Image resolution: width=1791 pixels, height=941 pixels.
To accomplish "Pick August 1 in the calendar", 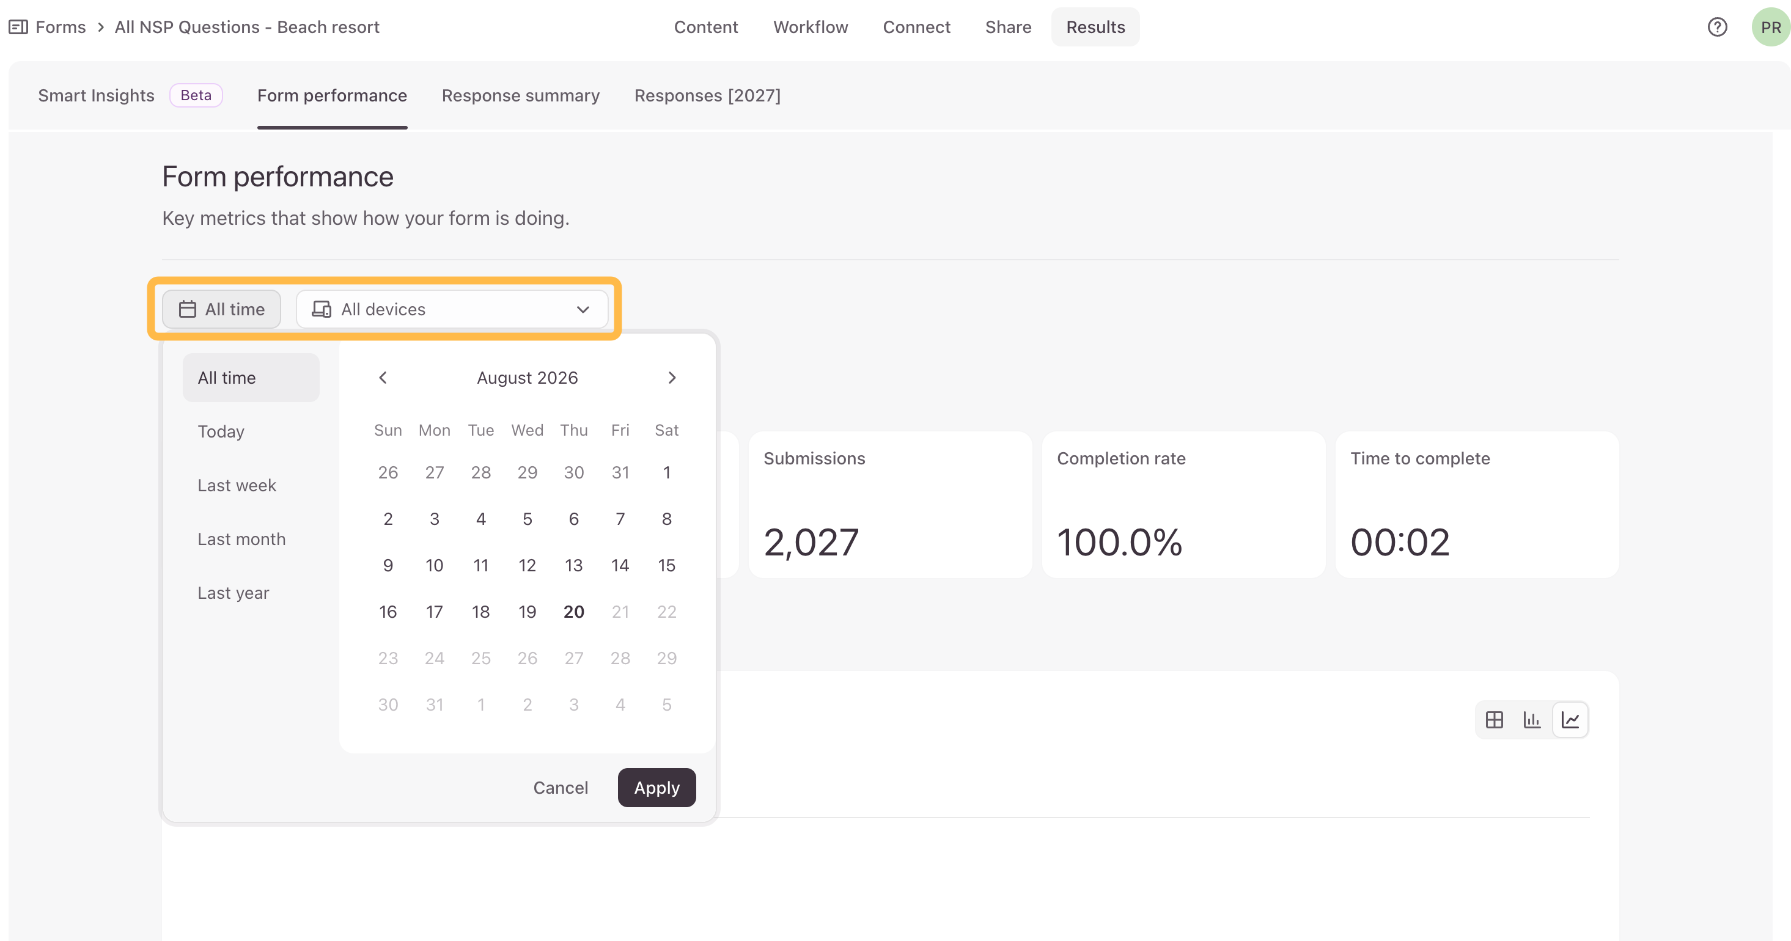I will (667, 472).
